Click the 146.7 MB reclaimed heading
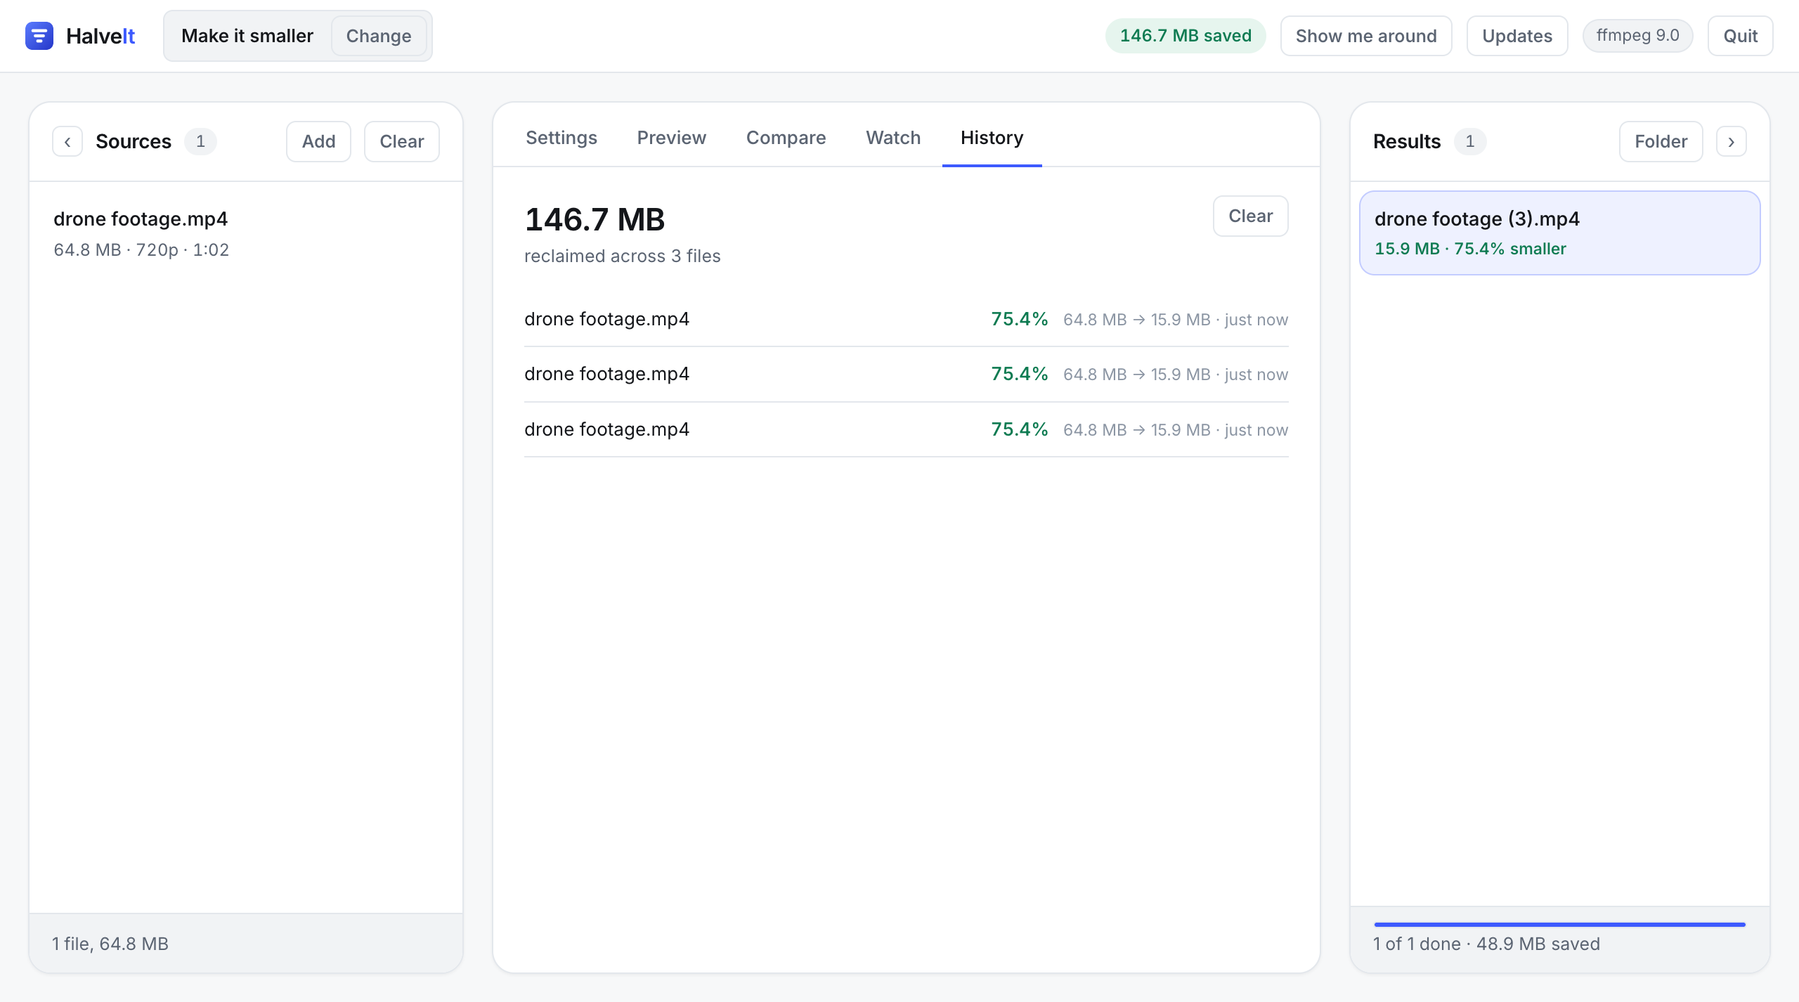 [595, 219]
